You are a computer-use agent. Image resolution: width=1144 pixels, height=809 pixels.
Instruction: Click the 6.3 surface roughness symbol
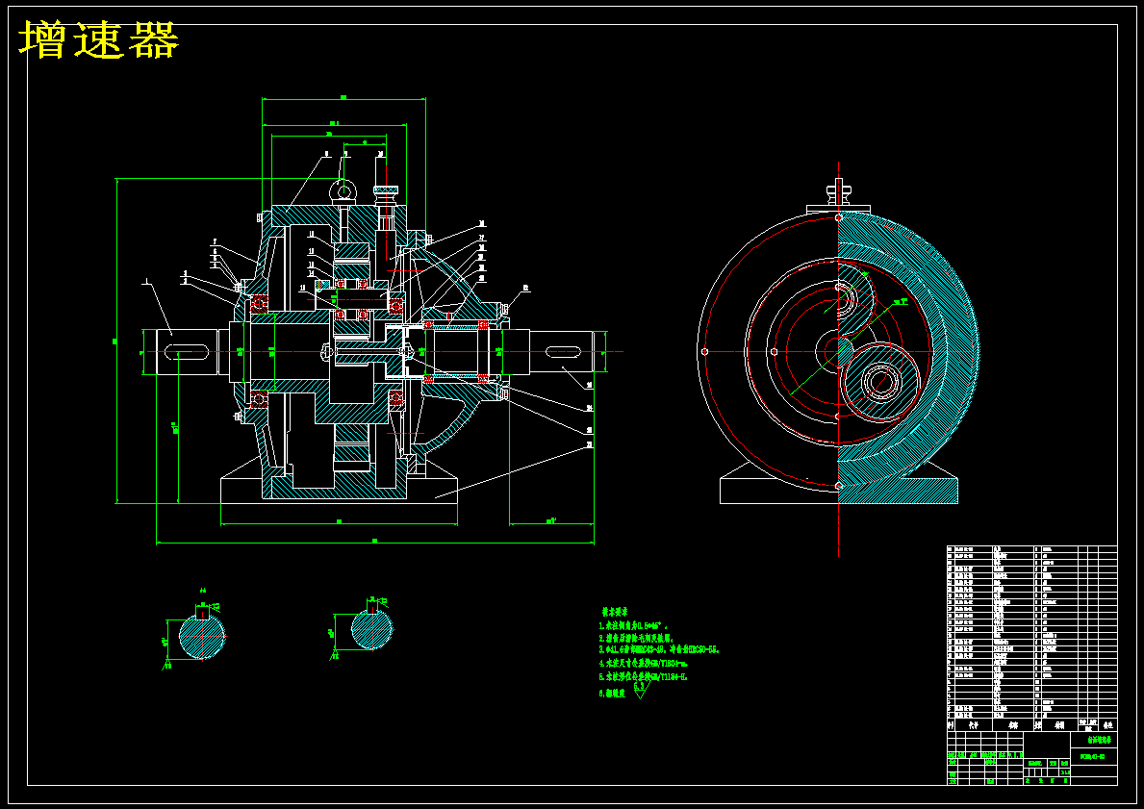click(640, 690)
